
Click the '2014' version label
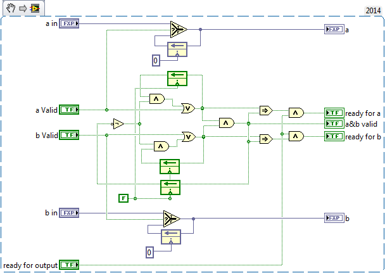pos(373,11)
